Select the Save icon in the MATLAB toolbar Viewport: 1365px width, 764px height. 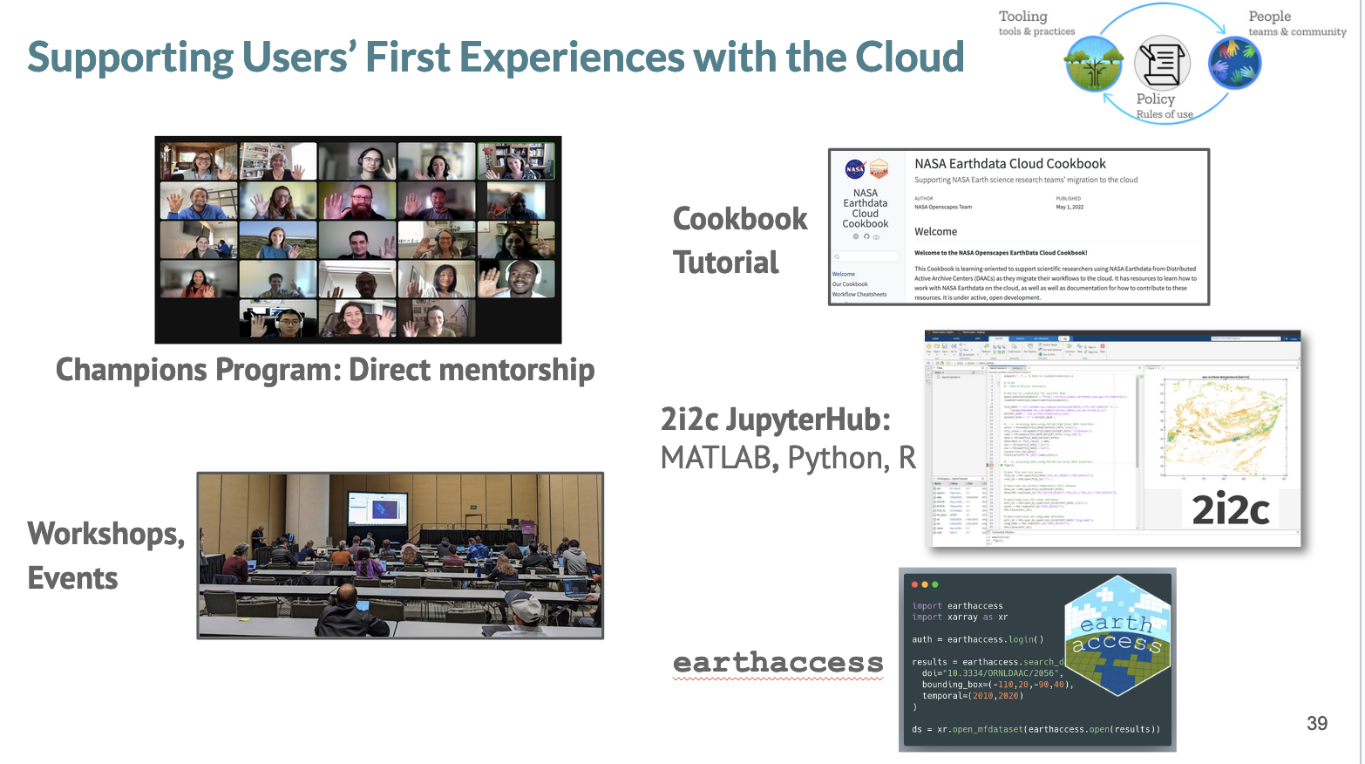(944, 345)
